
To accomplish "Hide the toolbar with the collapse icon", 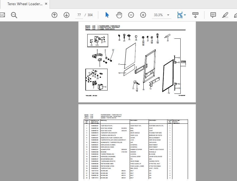I will (195, 15).
